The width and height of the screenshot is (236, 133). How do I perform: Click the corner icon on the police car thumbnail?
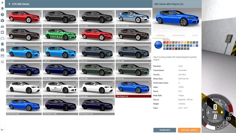(x=150, y=11)
